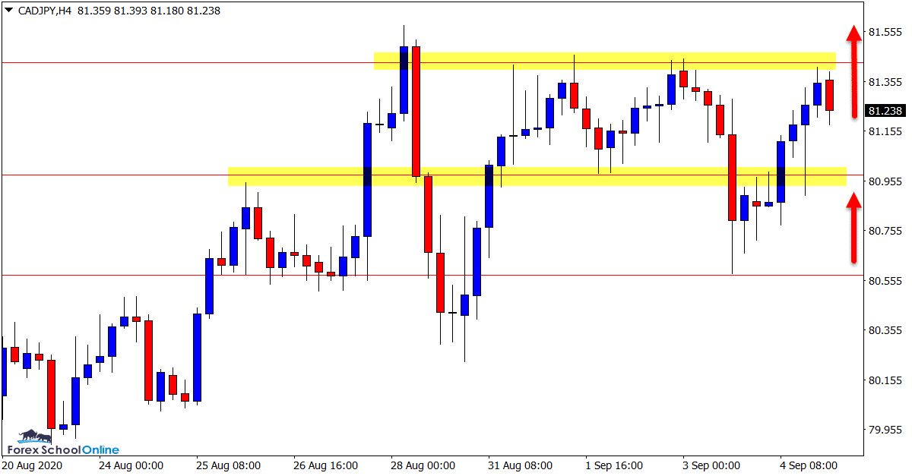Click the current price tag 81.238

(885, 111)
